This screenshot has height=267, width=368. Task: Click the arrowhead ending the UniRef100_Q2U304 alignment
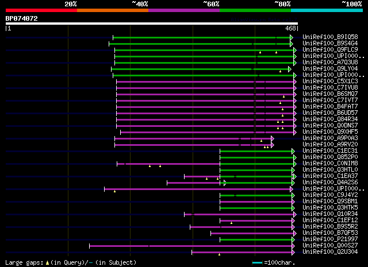coord(293,253)
